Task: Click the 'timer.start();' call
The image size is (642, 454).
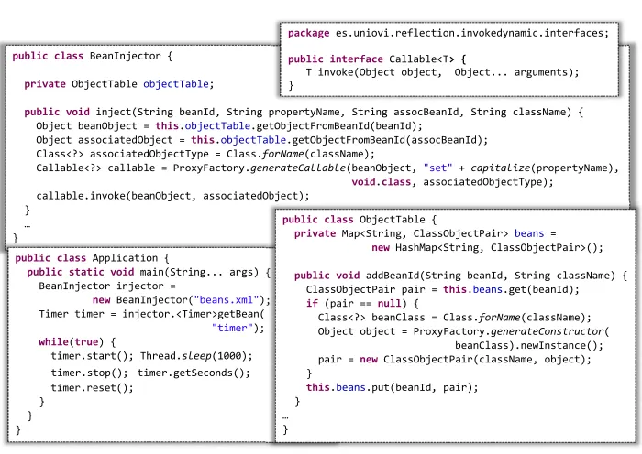Action: pyautogui.click(x=92, y=356)
